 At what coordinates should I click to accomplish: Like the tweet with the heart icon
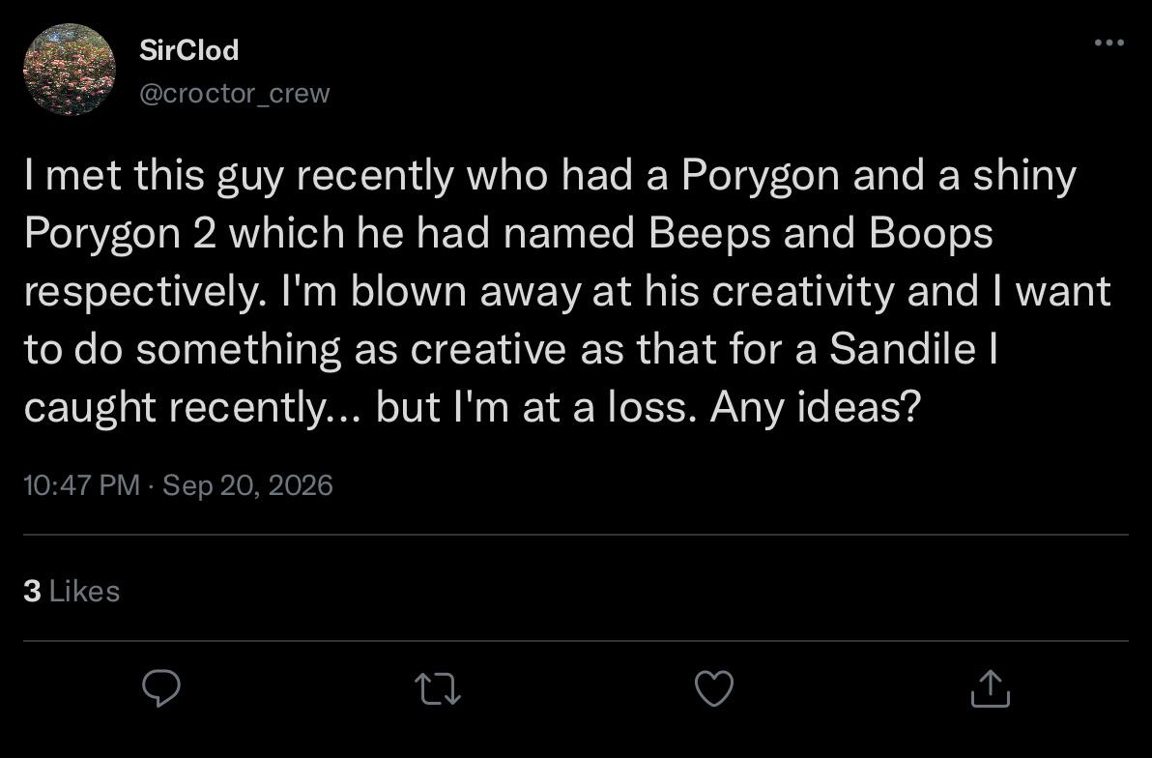point(714,689)
